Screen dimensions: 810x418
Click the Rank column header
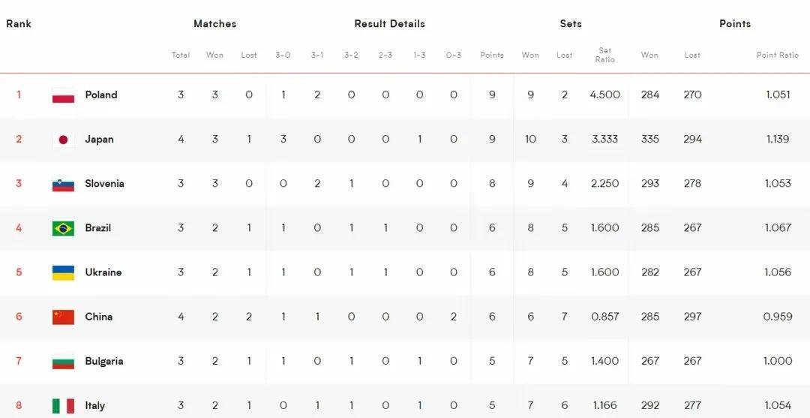(x=19, y=24)
